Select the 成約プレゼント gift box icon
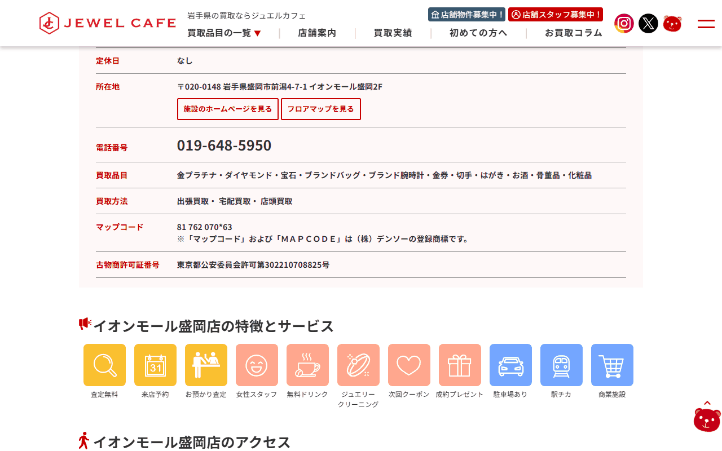Viewport: 722px width, 451px height. coord(460,365)
